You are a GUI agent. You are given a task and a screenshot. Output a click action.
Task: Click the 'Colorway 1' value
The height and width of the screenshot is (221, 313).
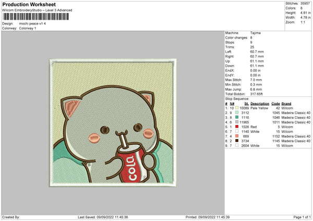coord(28,28)
